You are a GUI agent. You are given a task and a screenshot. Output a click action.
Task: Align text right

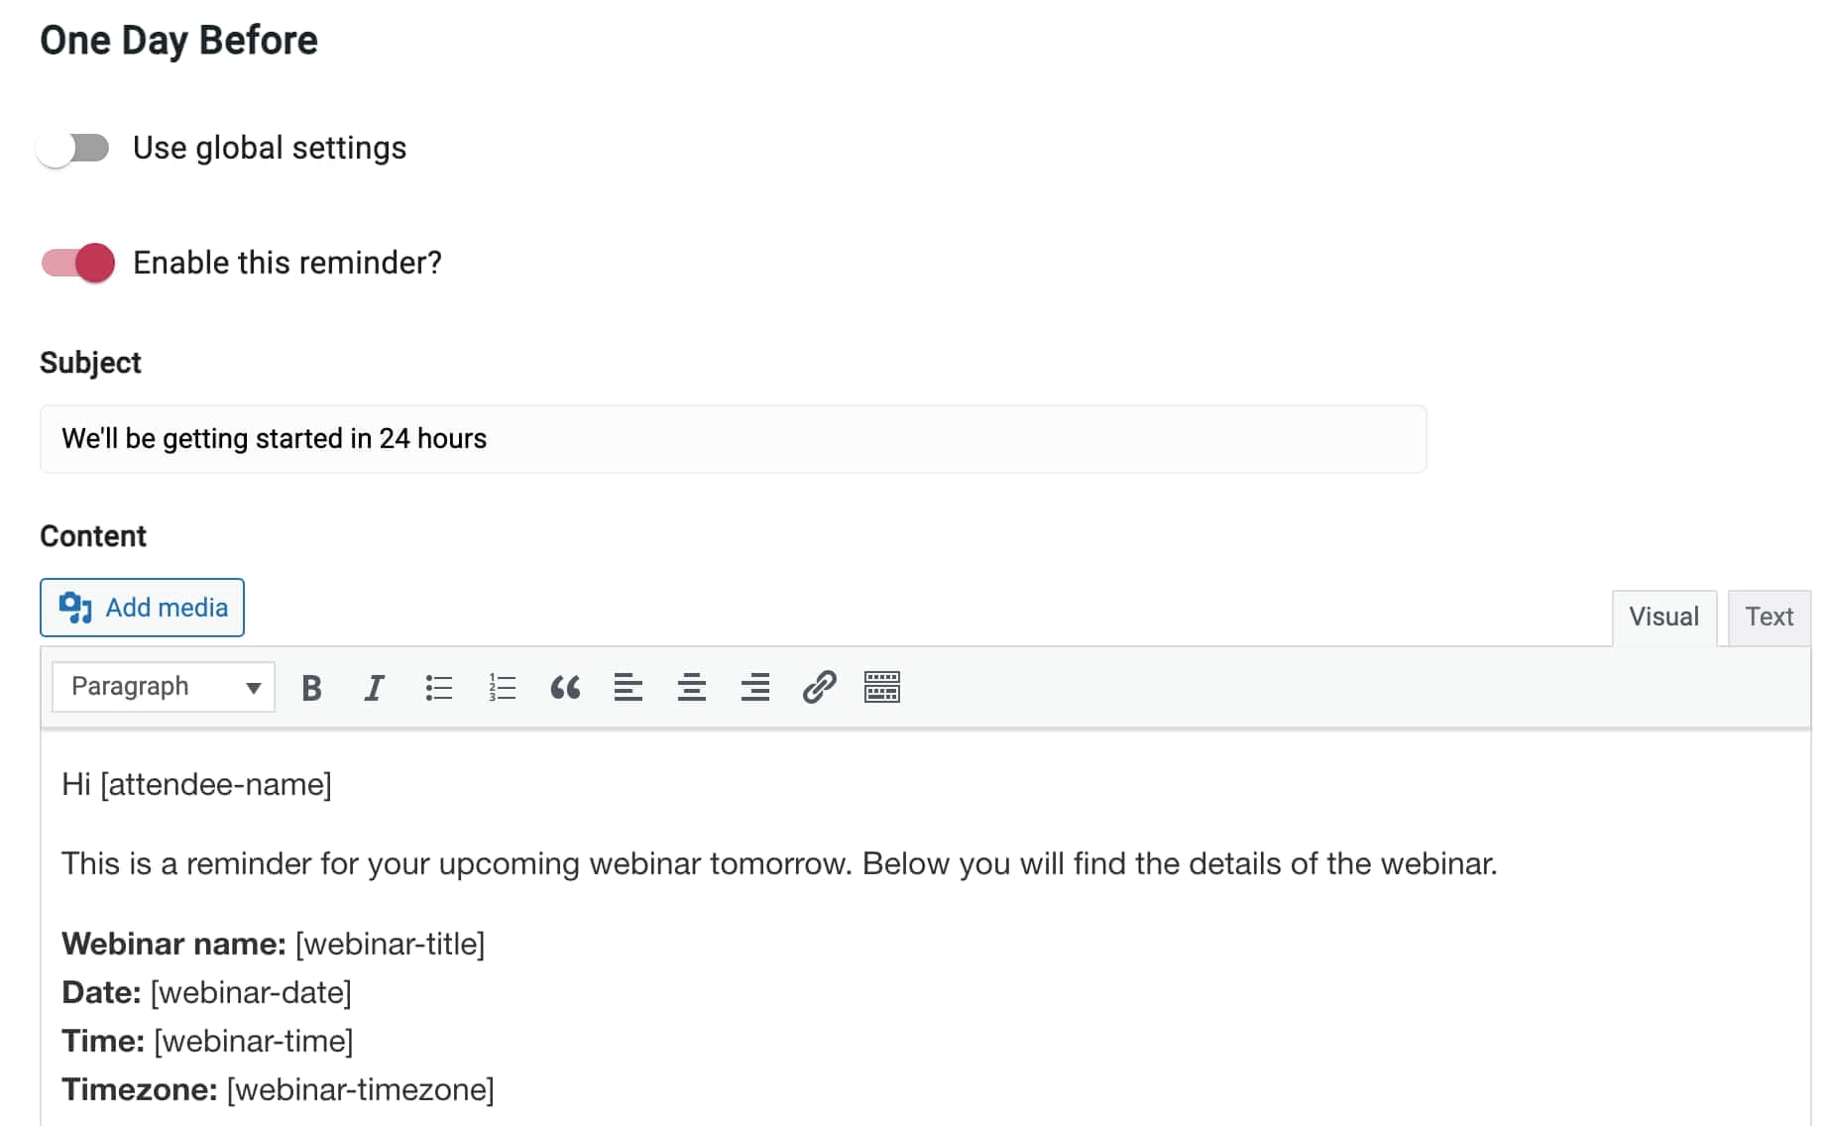pos(755,687)
